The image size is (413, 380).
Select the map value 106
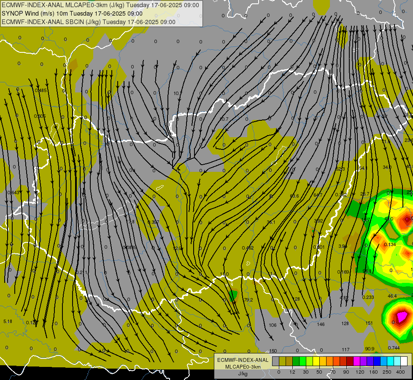click(x=273, y=325)
